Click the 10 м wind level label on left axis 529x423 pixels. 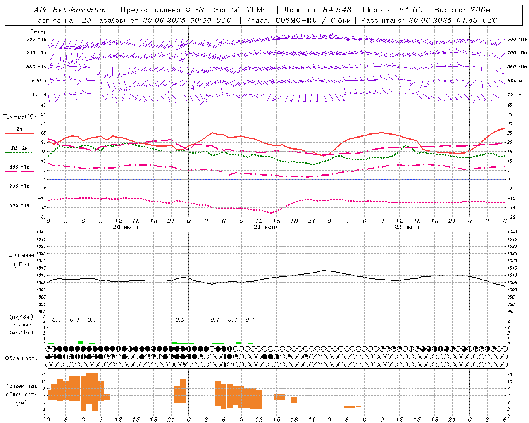39,94
